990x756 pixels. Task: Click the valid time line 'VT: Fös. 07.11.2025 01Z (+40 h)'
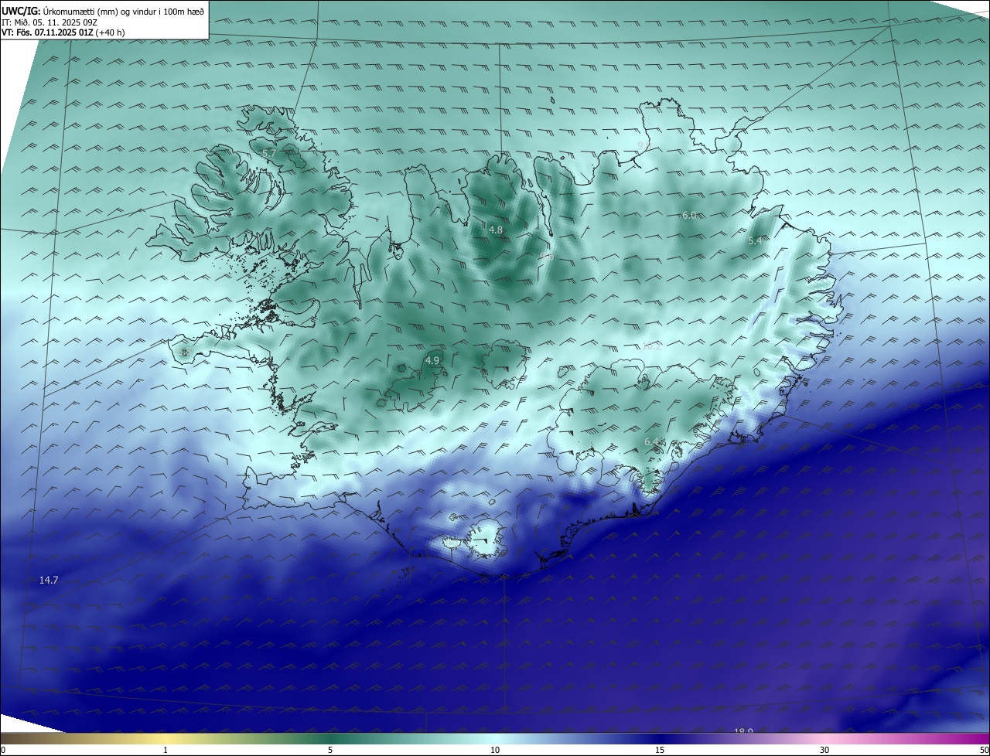pyautogui.click(x=63, y=32)
